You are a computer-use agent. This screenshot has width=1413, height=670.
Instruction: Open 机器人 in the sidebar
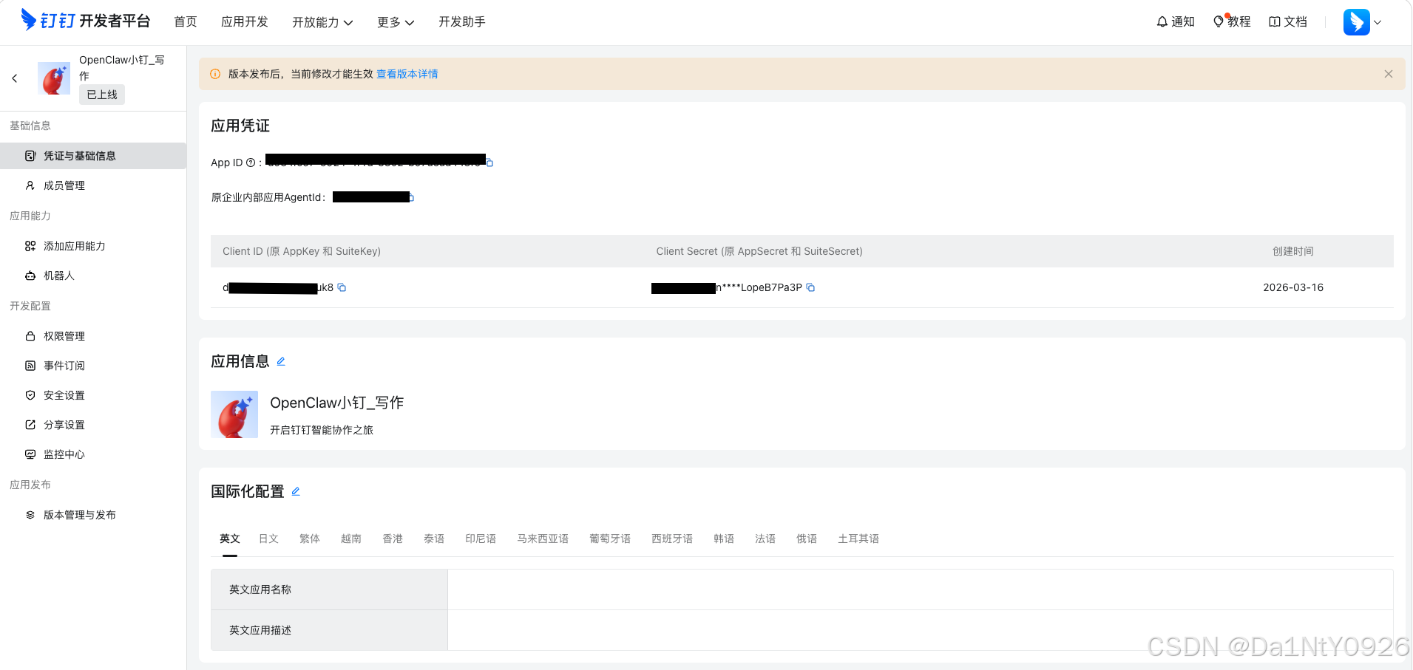coord(93,276)
